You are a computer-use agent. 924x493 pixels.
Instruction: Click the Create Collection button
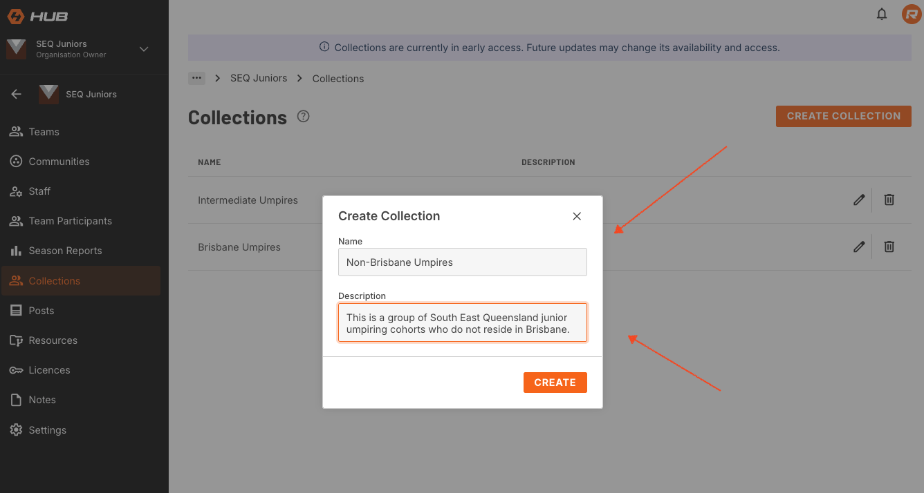pyautogui.click(x=843, y=116)
